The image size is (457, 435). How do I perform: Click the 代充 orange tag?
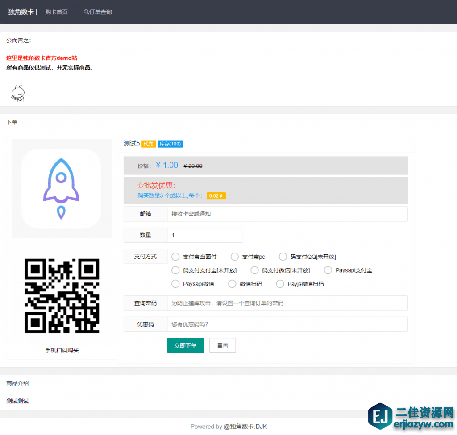tap(148, 144)
